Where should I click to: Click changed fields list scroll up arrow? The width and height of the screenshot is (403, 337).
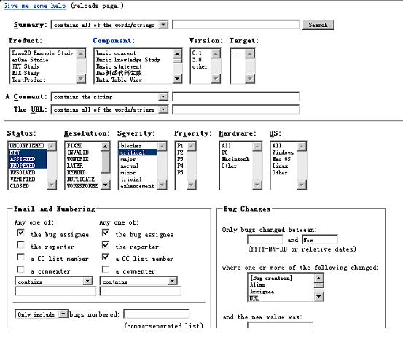318,278
